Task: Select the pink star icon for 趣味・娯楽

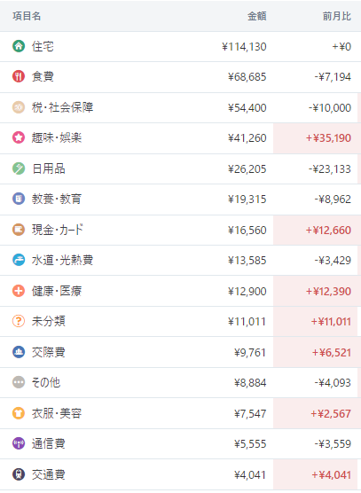Action: 19,137
